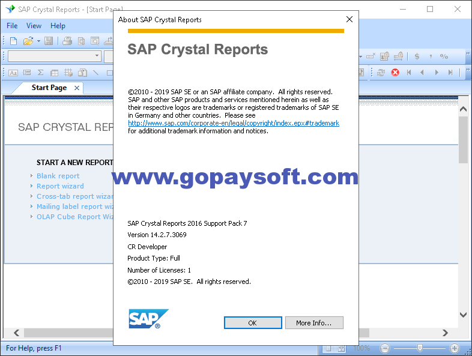Image resolution: width=472 pixels, height=356 pixels.
Task: Click the Print printer icon
Action: (x=67, y=41)
